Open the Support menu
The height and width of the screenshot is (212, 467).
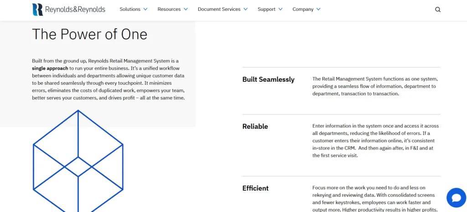tap(266, 9)
